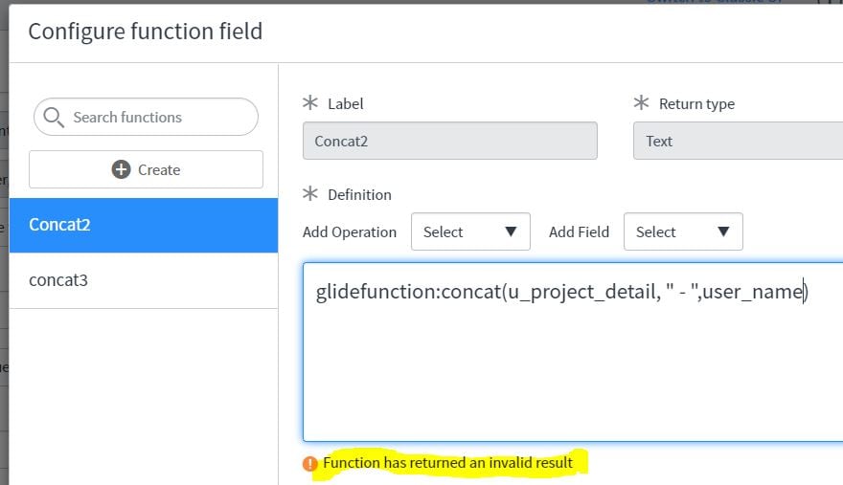Click the Add Operation dropdown arrow

(511, 231)
